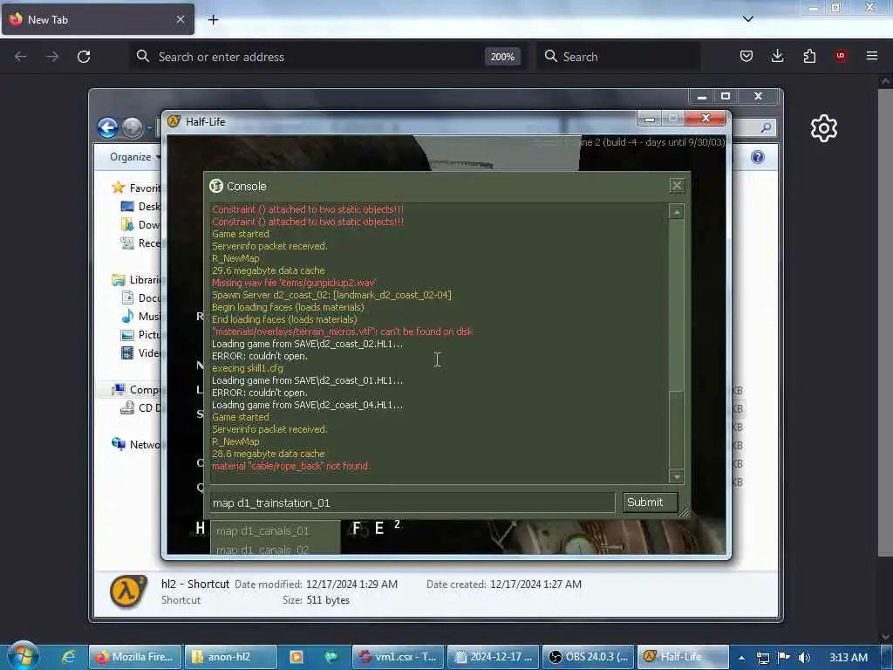
Task: Show hidden system tray icons arrow
Action: click(741, 658)
